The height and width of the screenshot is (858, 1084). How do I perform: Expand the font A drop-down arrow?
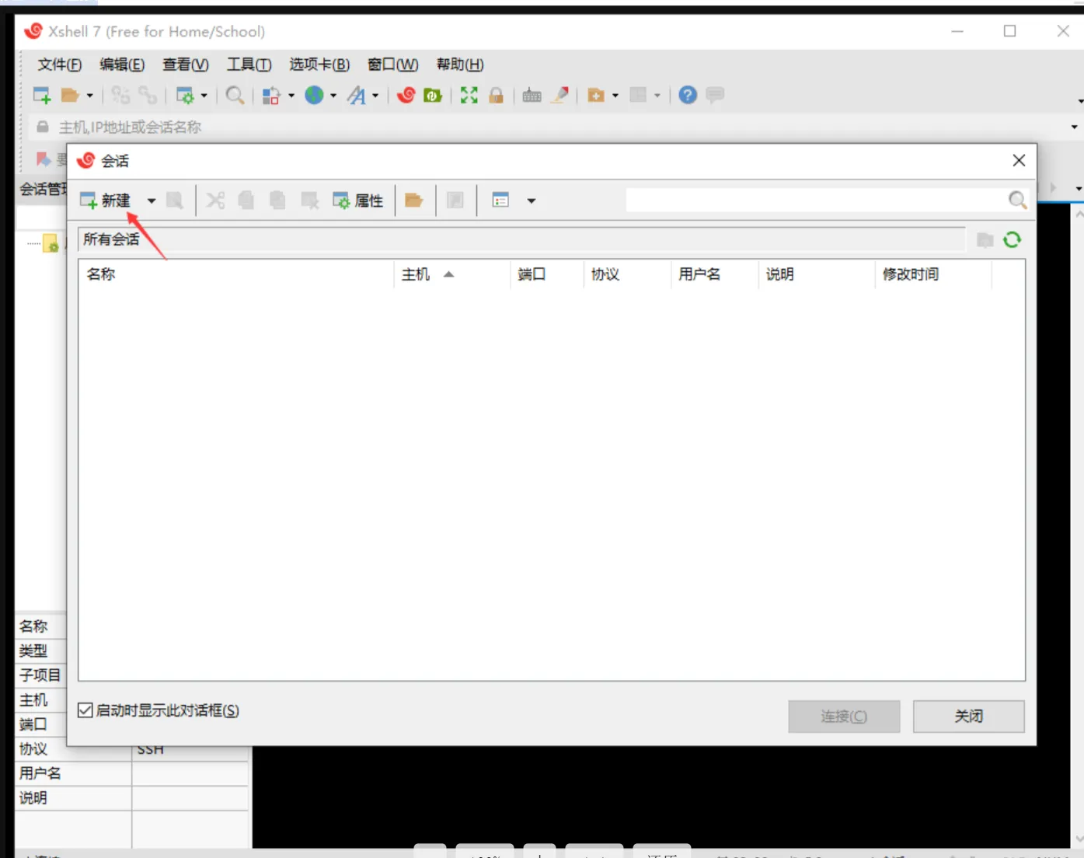click(375, 96)
